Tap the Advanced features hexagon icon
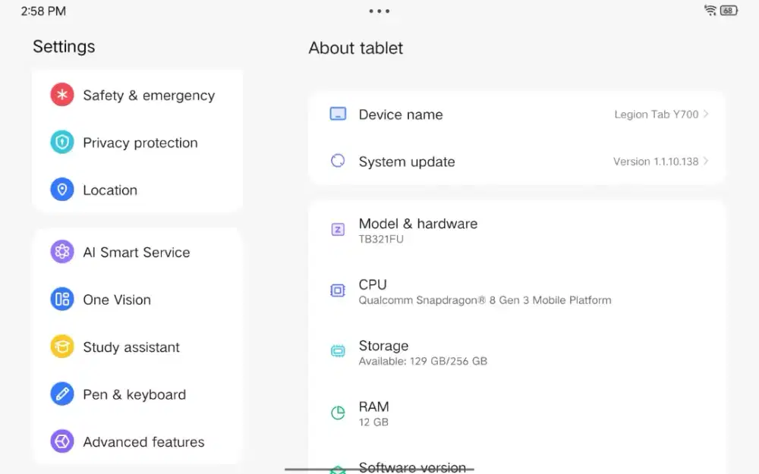 click(62, 441)
